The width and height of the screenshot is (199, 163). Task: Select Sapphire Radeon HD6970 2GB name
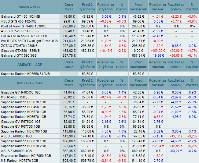point(24,146)
